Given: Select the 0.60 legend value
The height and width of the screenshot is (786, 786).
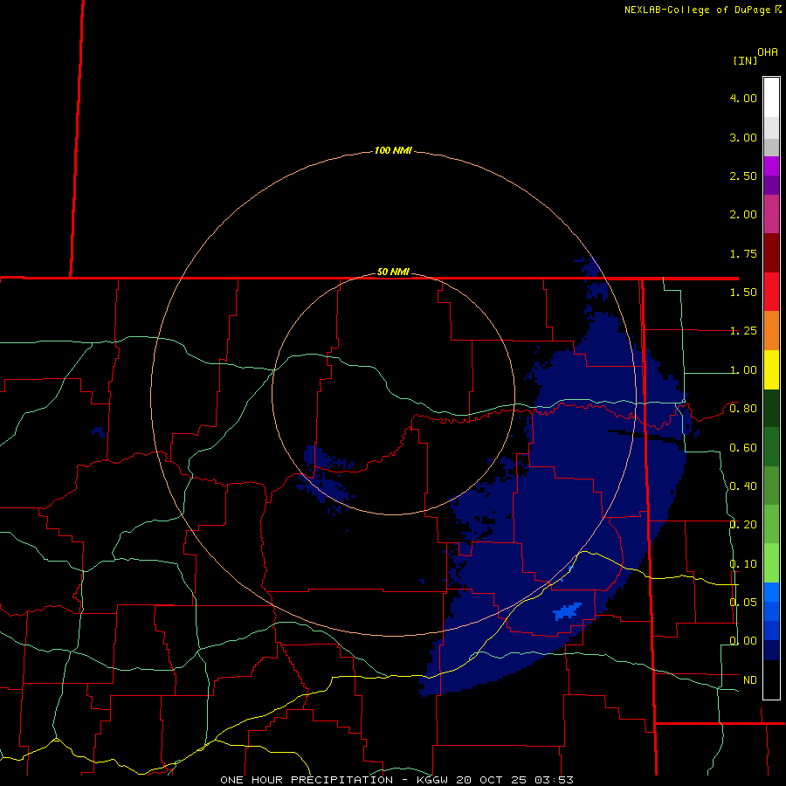Looking at the screenshot, I should [743, 448].
